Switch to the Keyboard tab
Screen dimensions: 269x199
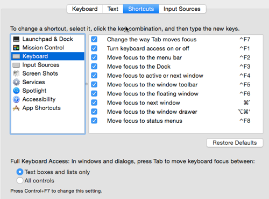coord(84,9)
